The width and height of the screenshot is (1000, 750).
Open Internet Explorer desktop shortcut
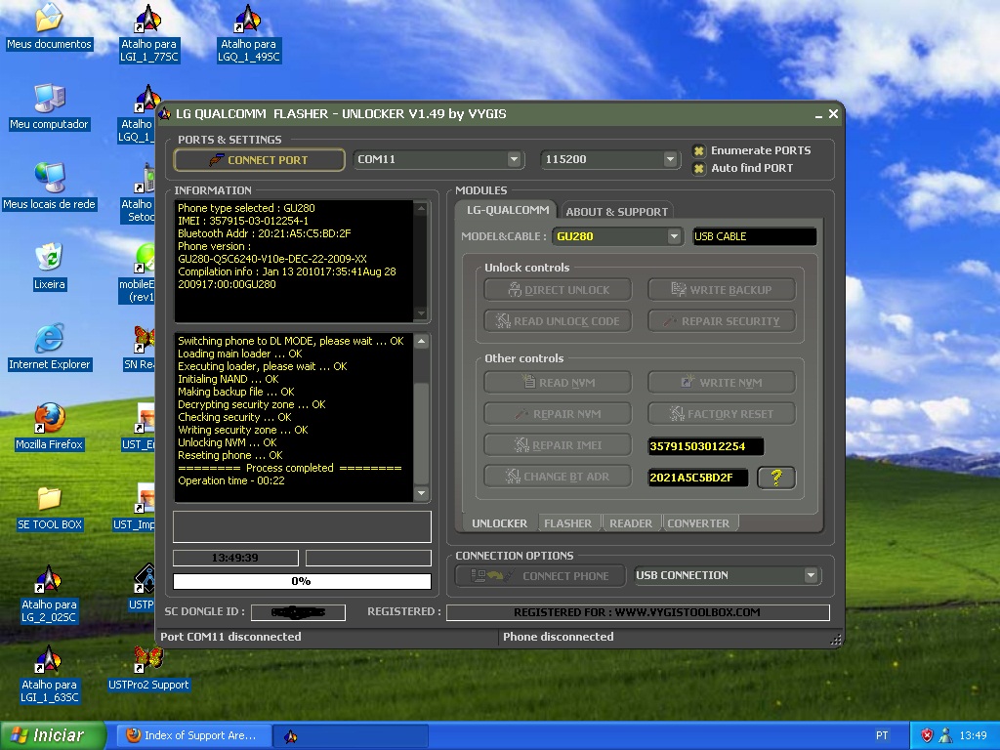[x=49, y=340]
